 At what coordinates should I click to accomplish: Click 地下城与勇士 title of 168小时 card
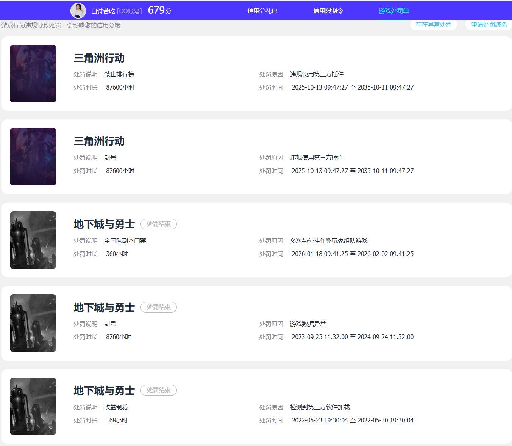pos(104,390)
